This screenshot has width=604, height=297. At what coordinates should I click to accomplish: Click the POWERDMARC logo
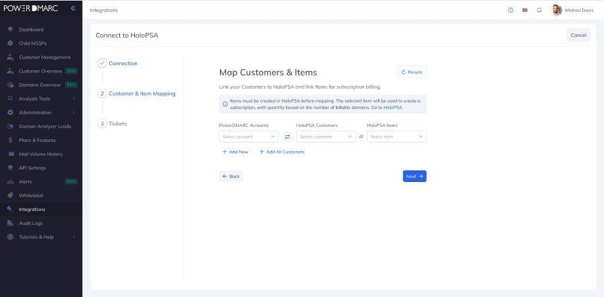pos(31,9)
